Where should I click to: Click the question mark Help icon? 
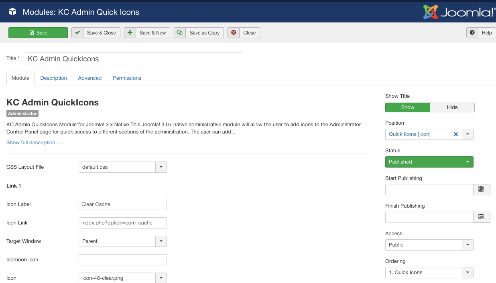click(472, 32)
